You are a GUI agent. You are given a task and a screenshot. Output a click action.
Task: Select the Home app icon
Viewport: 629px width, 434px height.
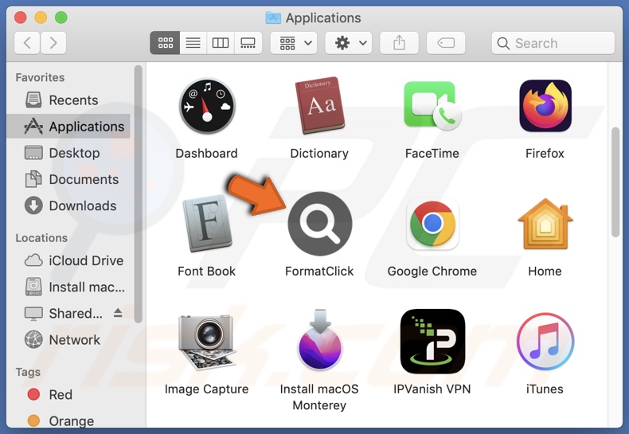(545, 224)
